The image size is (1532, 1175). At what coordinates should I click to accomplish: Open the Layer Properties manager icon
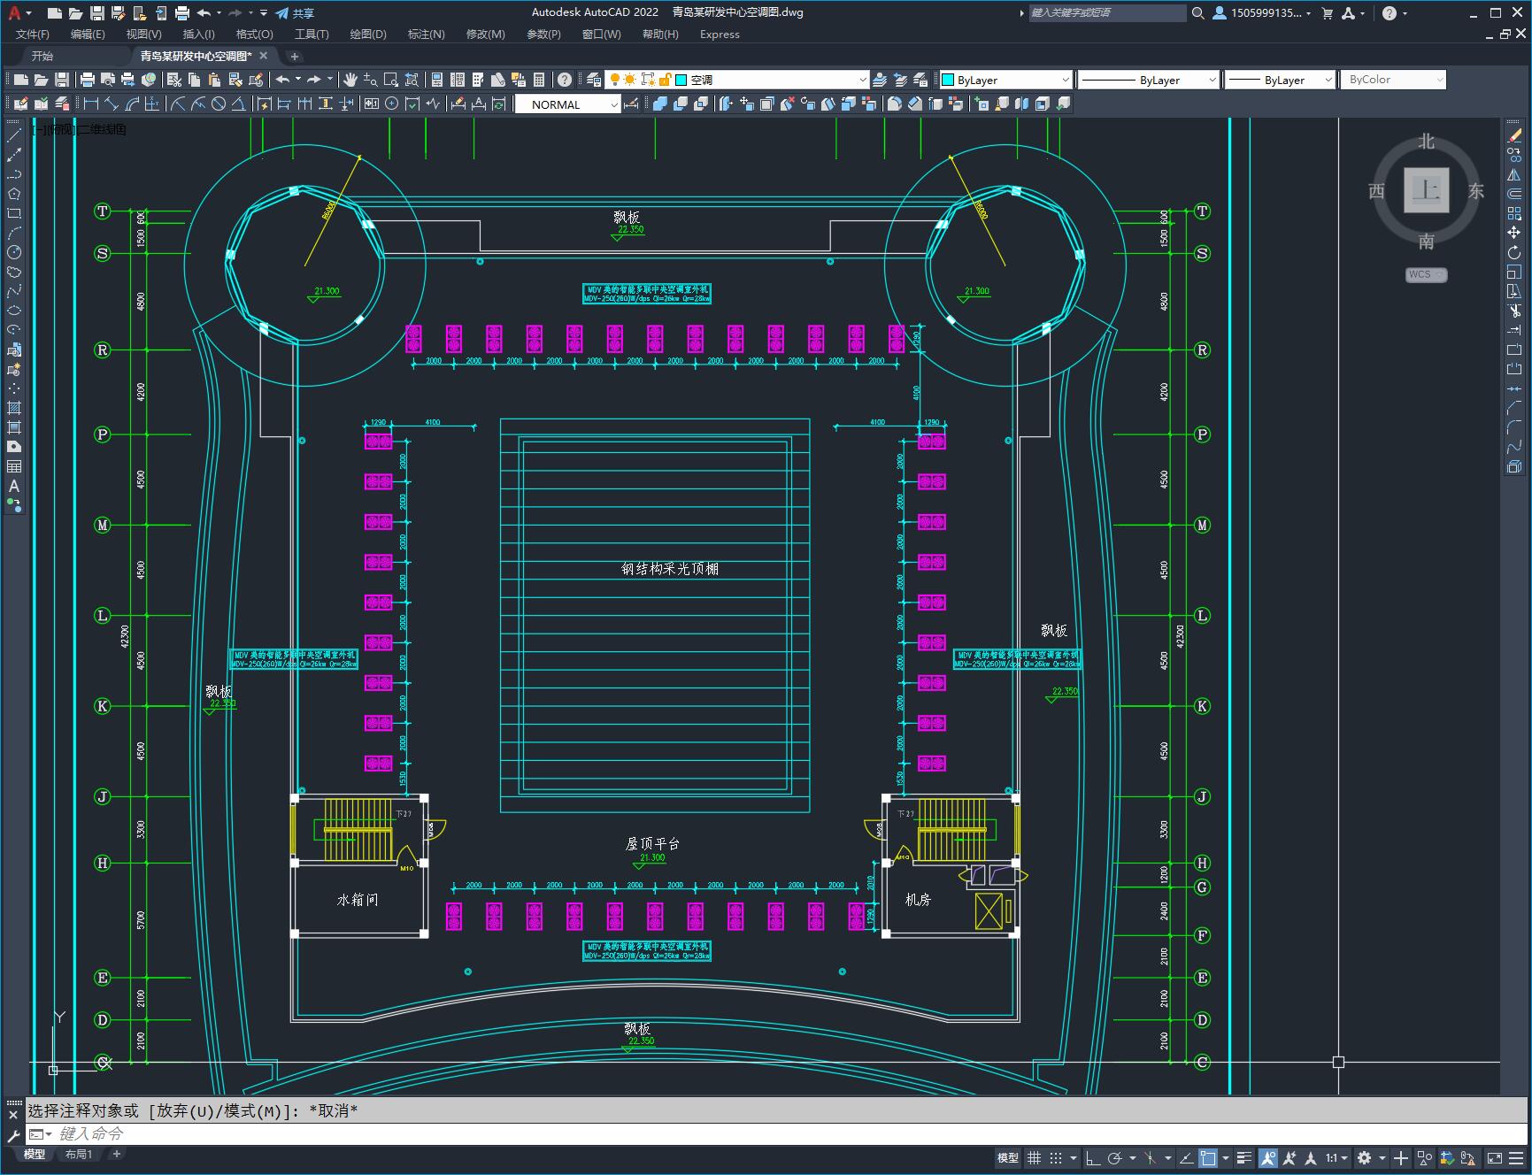click(594, 80)
